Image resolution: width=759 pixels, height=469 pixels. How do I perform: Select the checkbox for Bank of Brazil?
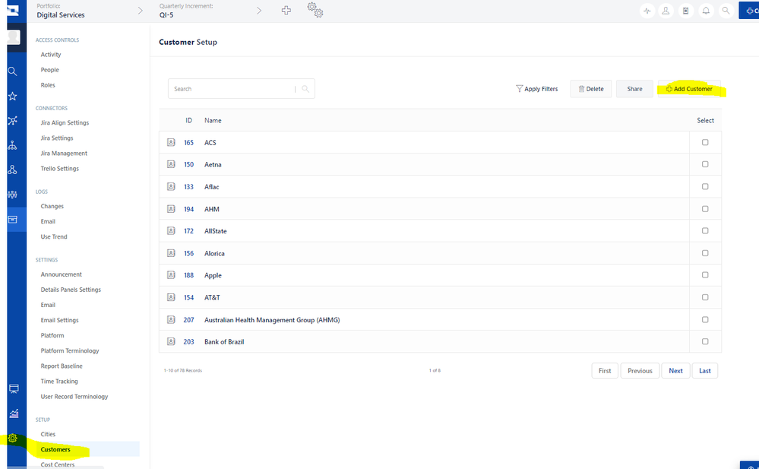coord(705,341)
